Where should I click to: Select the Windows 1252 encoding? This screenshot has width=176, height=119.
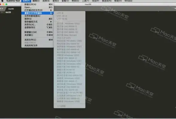pyautogui.click(x=69, y=24)
